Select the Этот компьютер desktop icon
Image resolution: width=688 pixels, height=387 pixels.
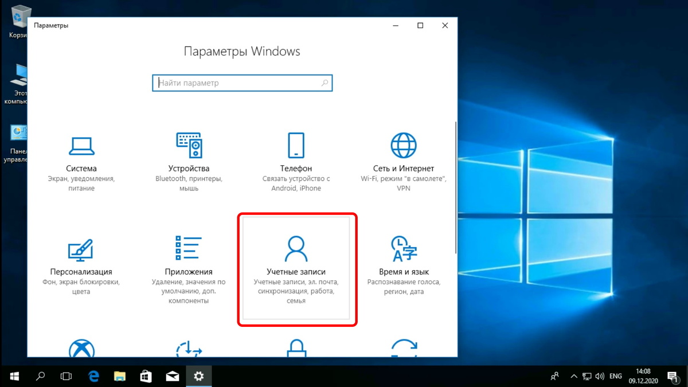click(17, 84)
